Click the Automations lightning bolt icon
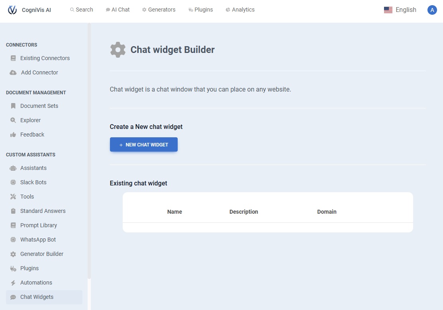 (x=13, y=283)
